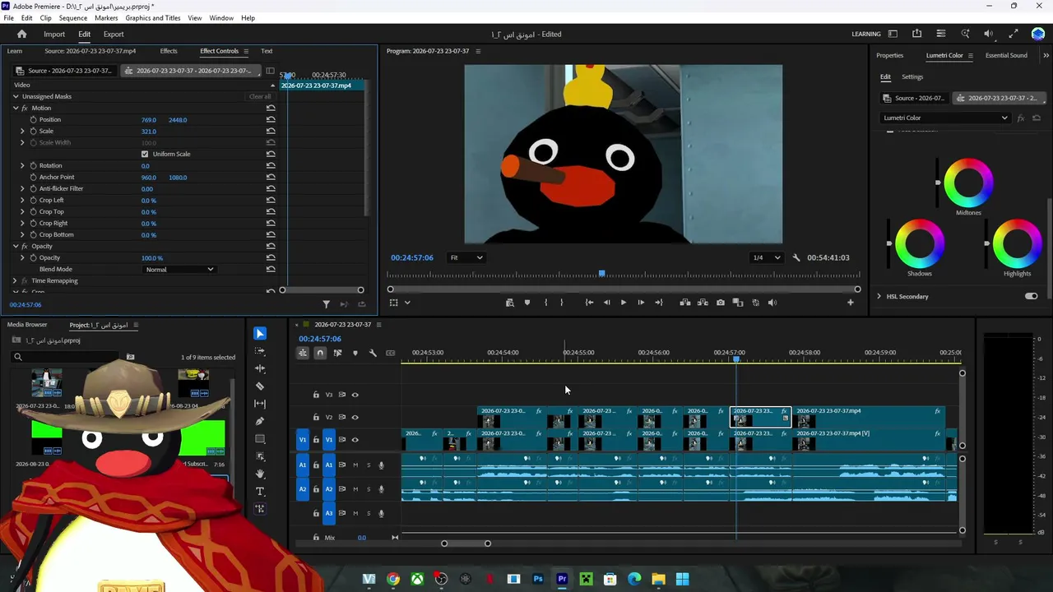Step back one frame
Screen dimensions: 1053x592
(607, 303)
